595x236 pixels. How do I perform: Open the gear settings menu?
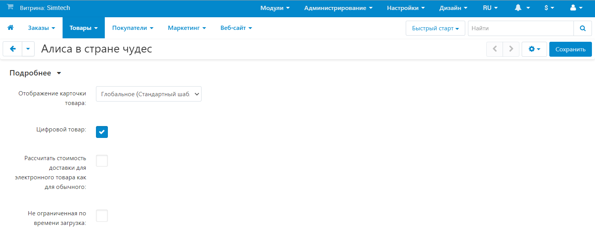coord(534,49)
